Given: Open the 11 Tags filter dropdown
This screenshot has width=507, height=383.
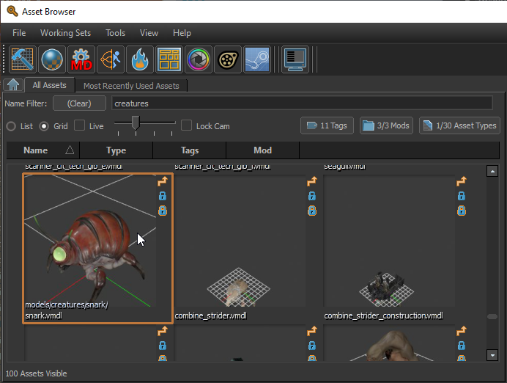Looking at the screenshot, I should [327, 125].
